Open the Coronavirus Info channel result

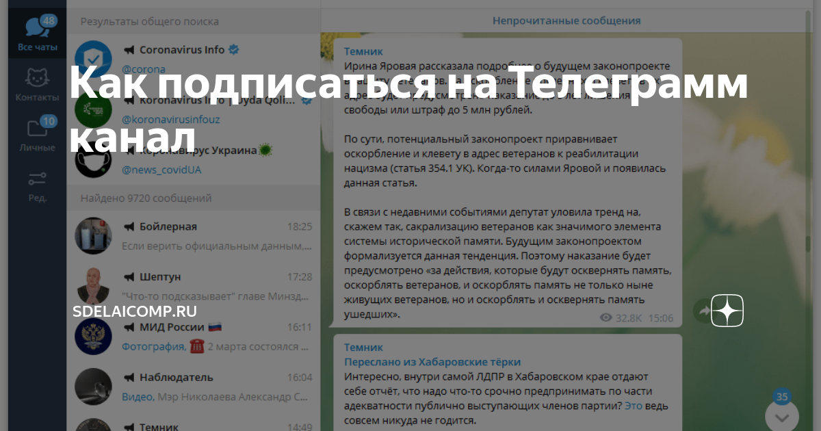pyautogui.click(x=194, y=59)
